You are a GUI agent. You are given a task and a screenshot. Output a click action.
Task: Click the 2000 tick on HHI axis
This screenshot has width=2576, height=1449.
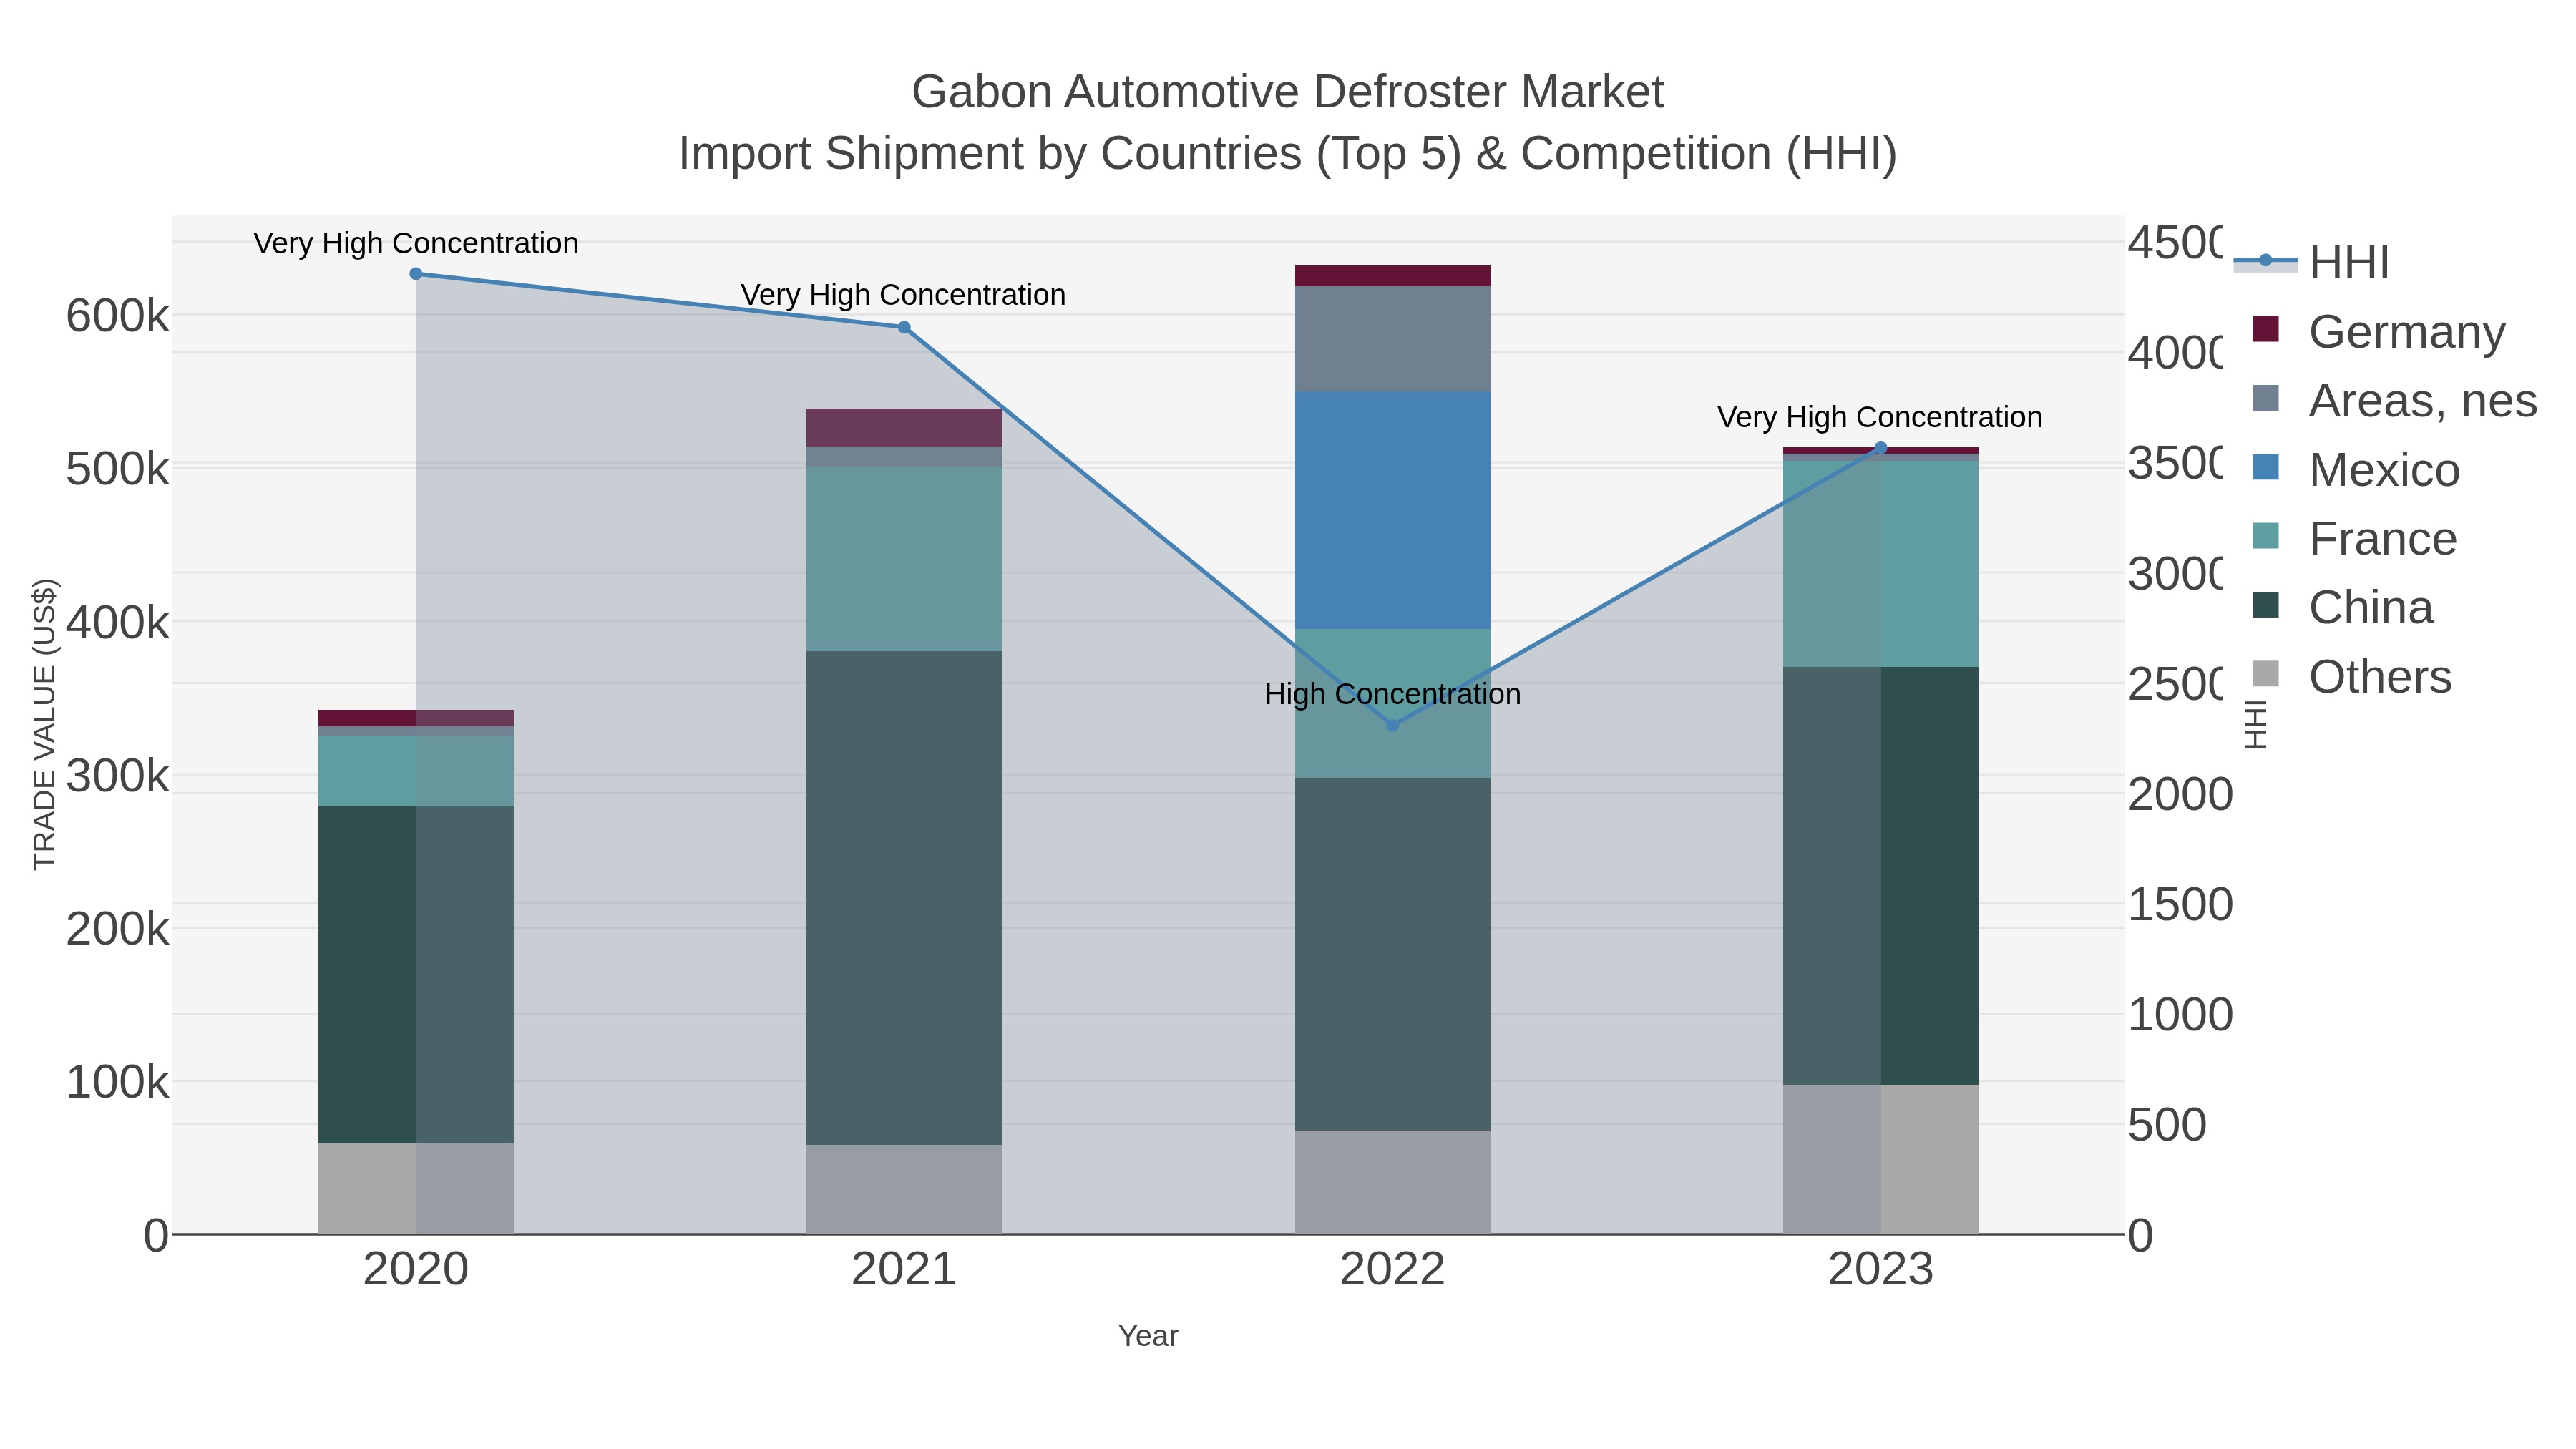[2180, 794]
